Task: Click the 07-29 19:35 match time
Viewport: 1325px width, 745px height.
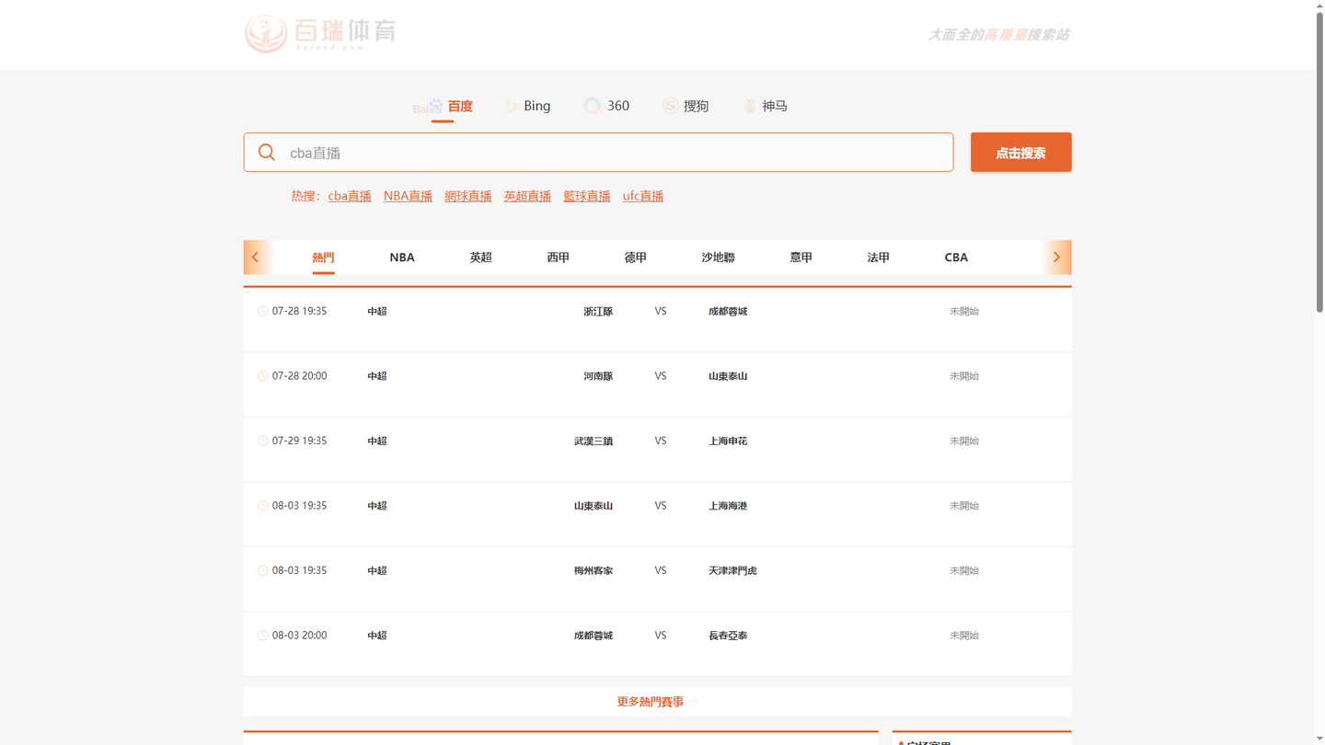Action: click(x=299, y=441)
